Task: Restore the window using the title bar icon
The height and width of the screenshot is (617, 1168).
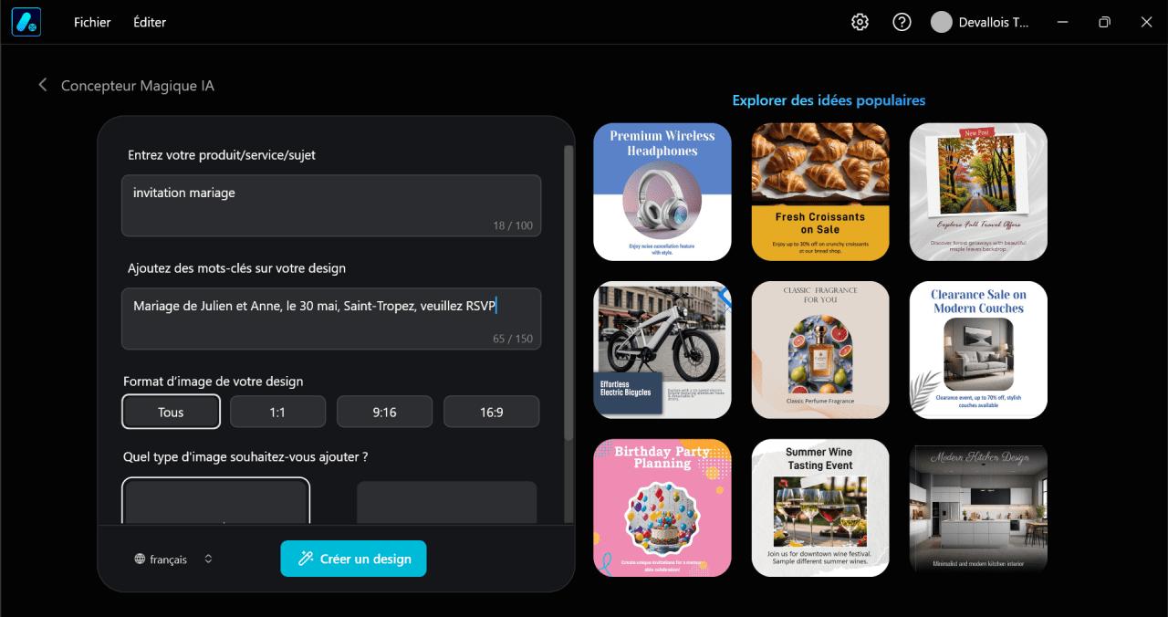Action: coord(1104,22)
